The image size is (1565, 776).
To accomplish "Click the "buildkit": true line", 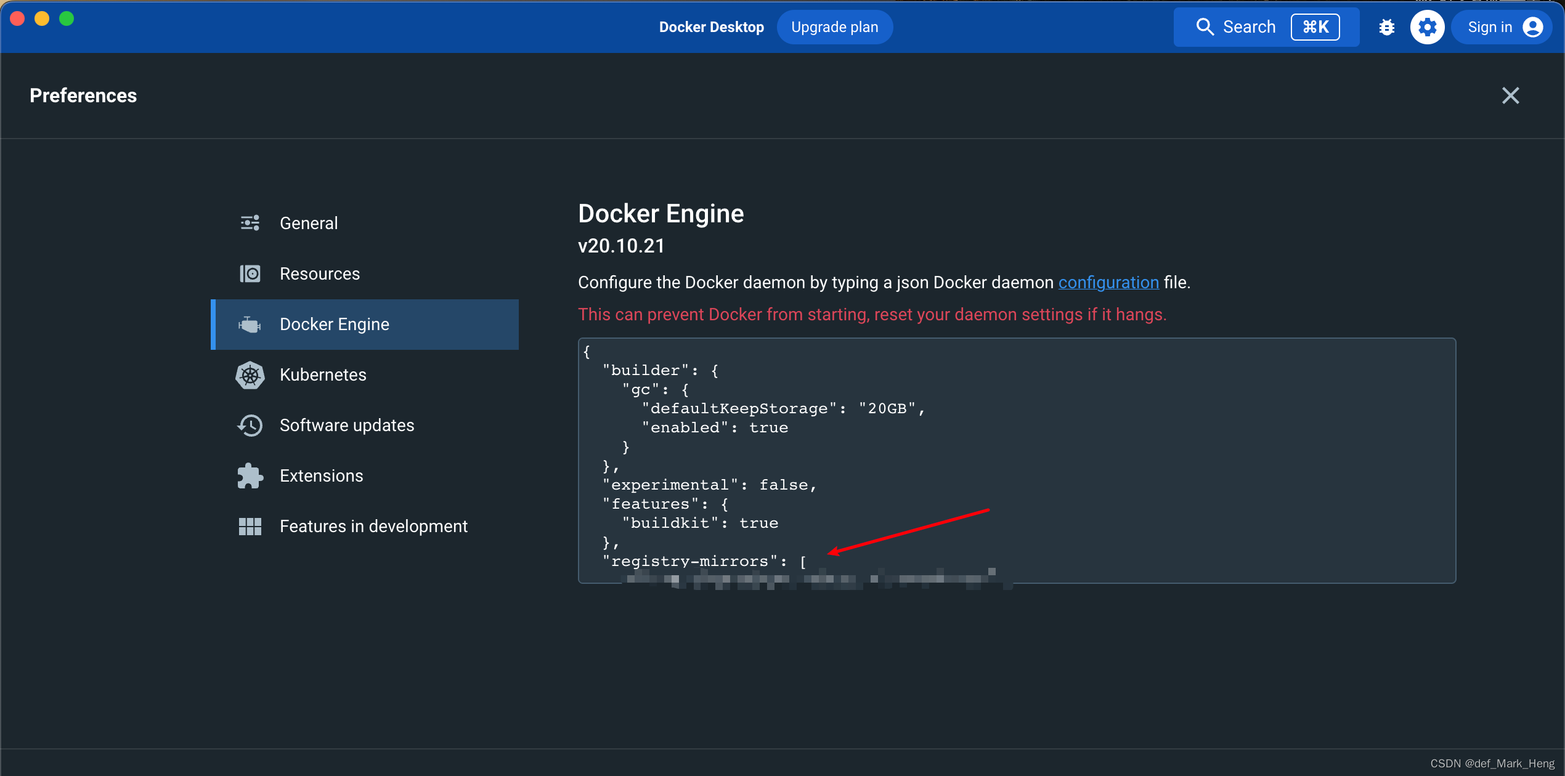I will tap(700, 523).
